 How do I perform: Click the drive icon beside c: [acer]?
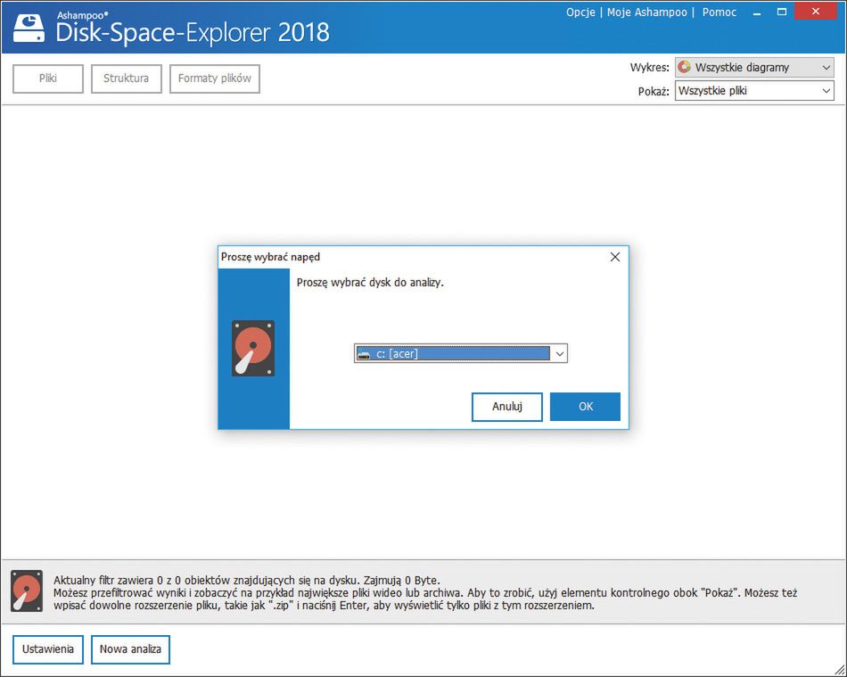364,354
